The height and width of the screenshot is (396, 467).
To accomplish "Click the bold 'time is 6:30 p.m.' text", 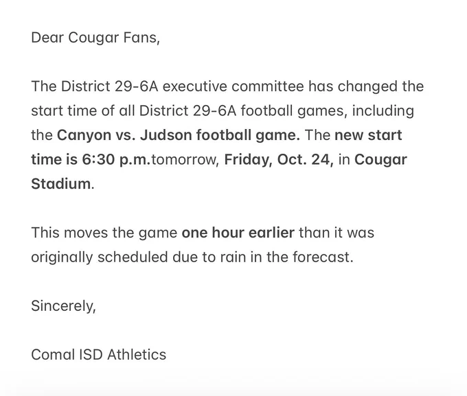I will [x=91, y=160].
